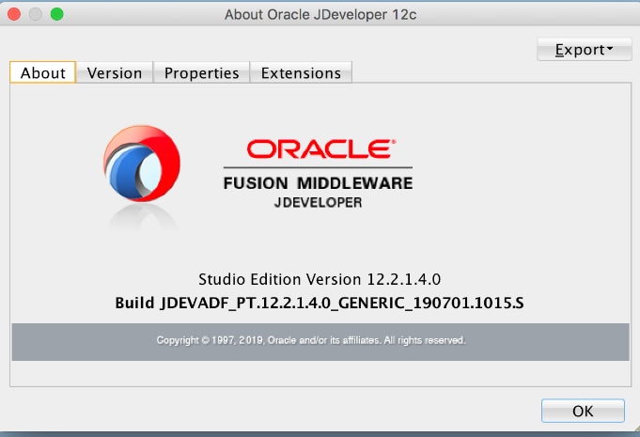Confirm with the OK button

[x=583, y=411]
